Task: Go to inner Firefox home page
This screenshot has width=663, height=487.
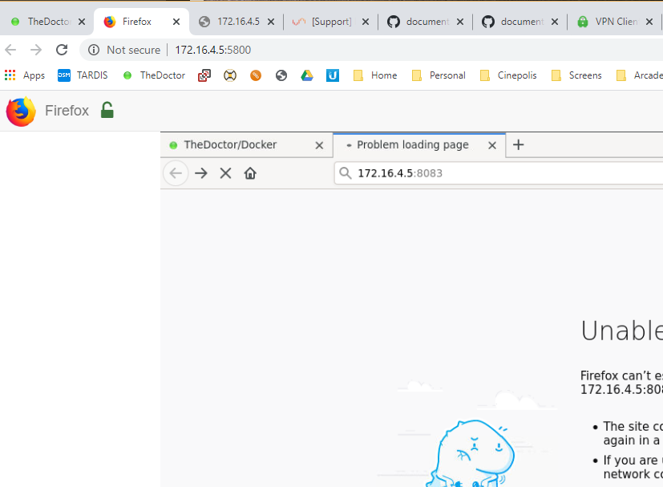Action: (250, 173)
